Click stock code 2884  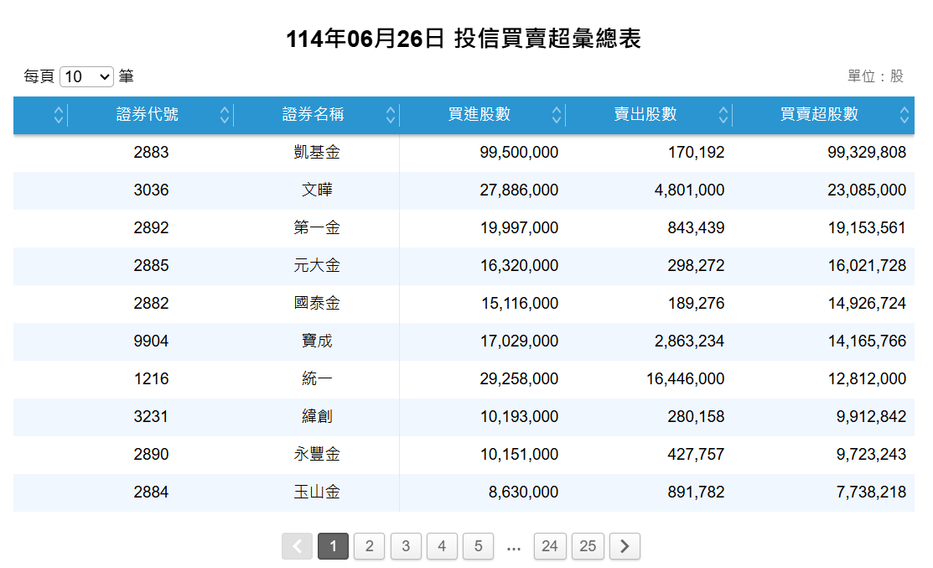(x=151, y=492)
